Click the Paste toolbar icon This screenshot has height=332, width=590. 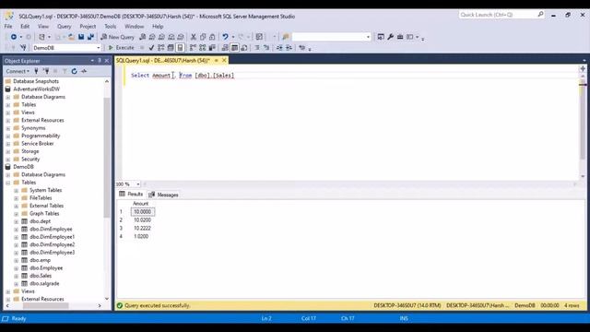(212, 37)
